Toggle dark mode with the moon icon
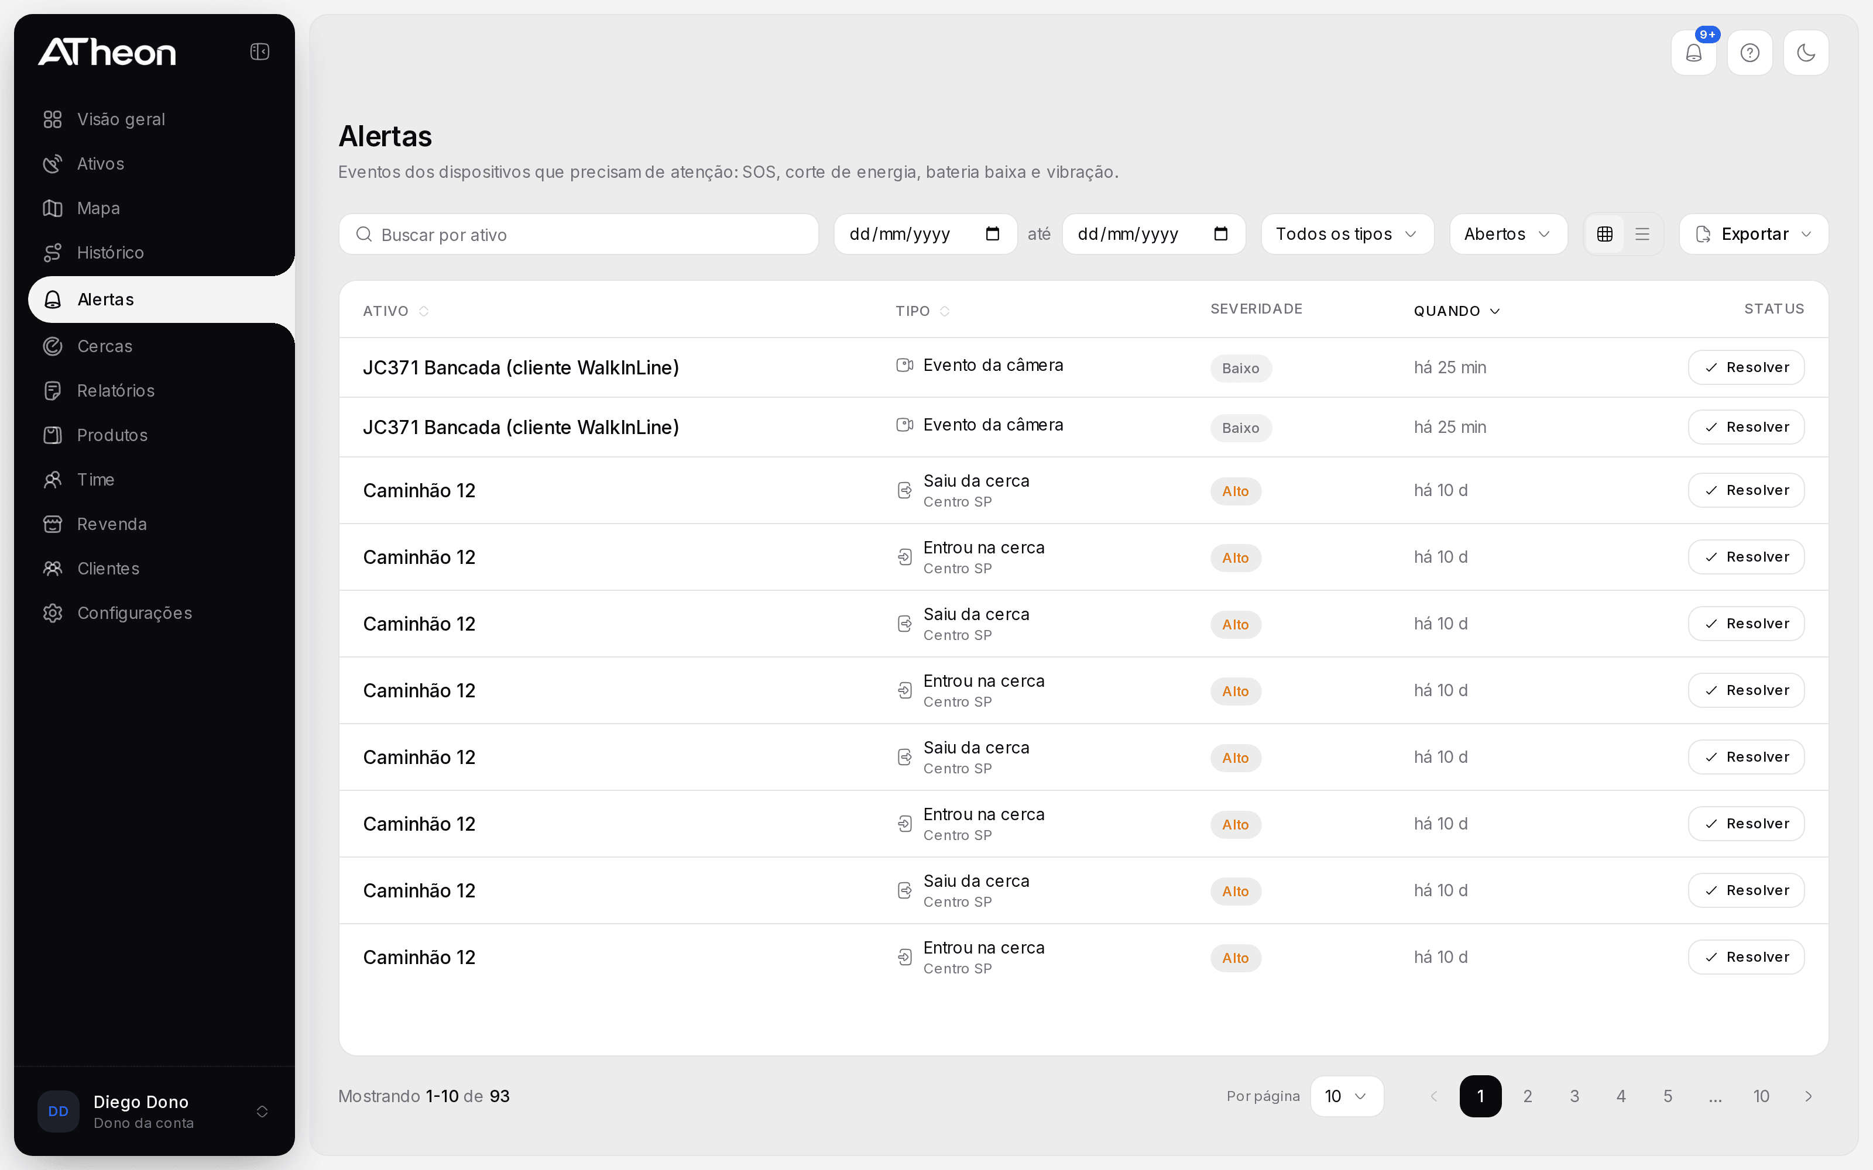The width and height of the screenshot is (1873, 1170). (1806, 53)
